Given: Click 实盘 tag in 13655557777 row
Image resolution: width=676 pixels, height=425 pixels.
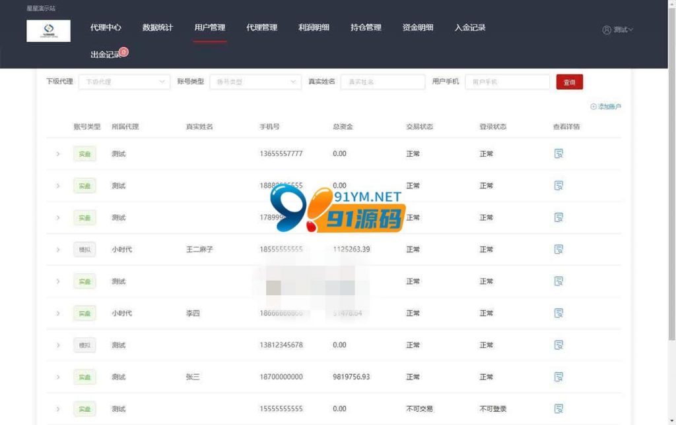Looking at the screenshot, I should point(84,154).
